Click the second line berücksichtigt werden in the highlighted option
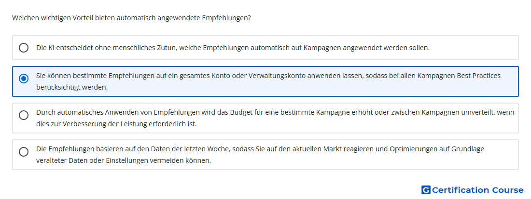 [72, 87]
